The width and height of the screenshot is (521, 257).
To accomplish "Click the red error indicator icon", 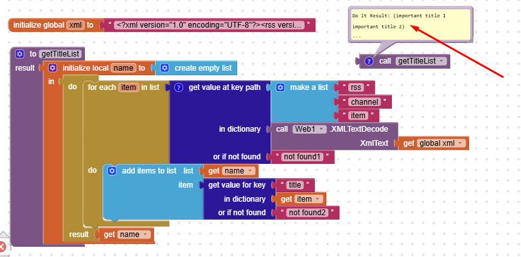I will point(3,247).
